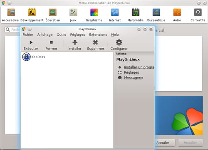Click the greyed Installer button in install menu

pos(191,143)
